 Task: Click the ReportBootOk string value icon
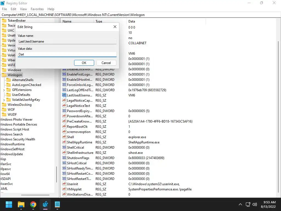[x=64, y=126]
